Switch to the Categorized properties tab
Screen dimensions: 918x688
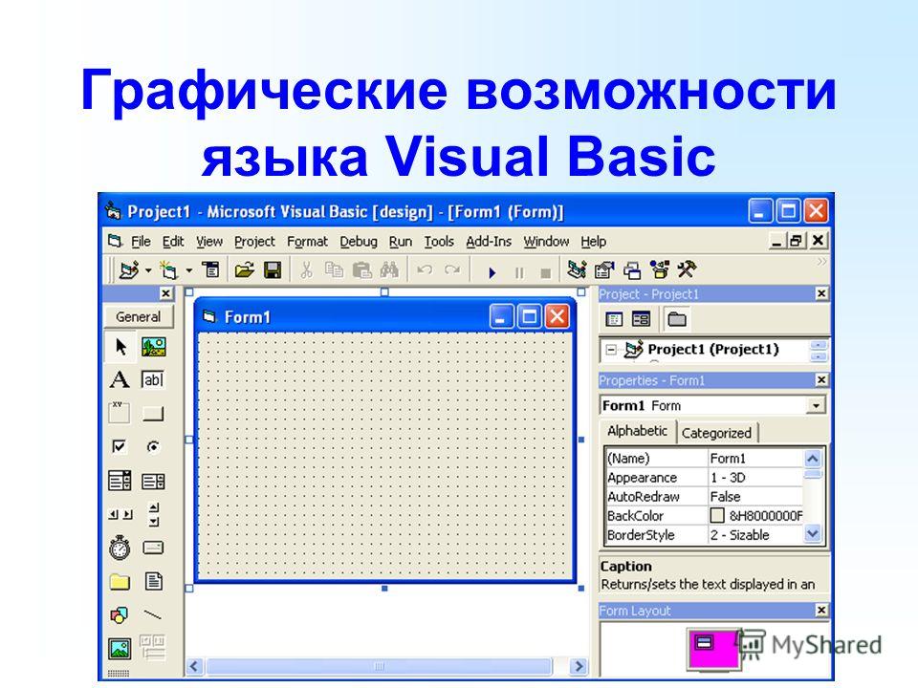point(716,434)
